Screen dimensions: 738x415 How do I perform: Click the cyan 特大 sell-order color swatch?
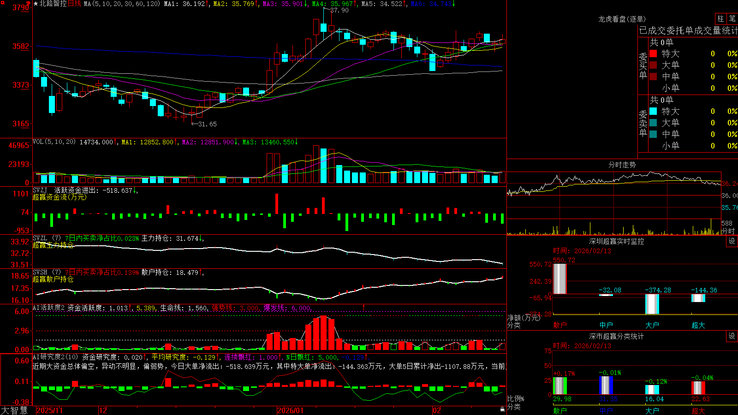(653, 111)
